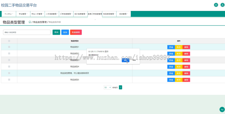Screen dimensions: 225x114
Task: Sort by the 物品类型 column header
Action: pyautogui.click(x=74, y=41)
